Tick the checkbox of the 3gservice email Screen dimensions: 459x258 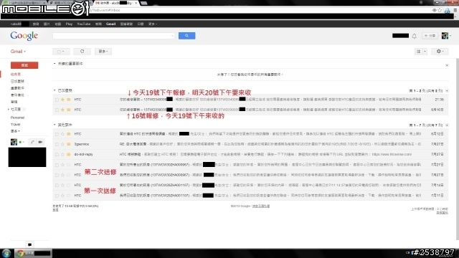tap(57, 145)
